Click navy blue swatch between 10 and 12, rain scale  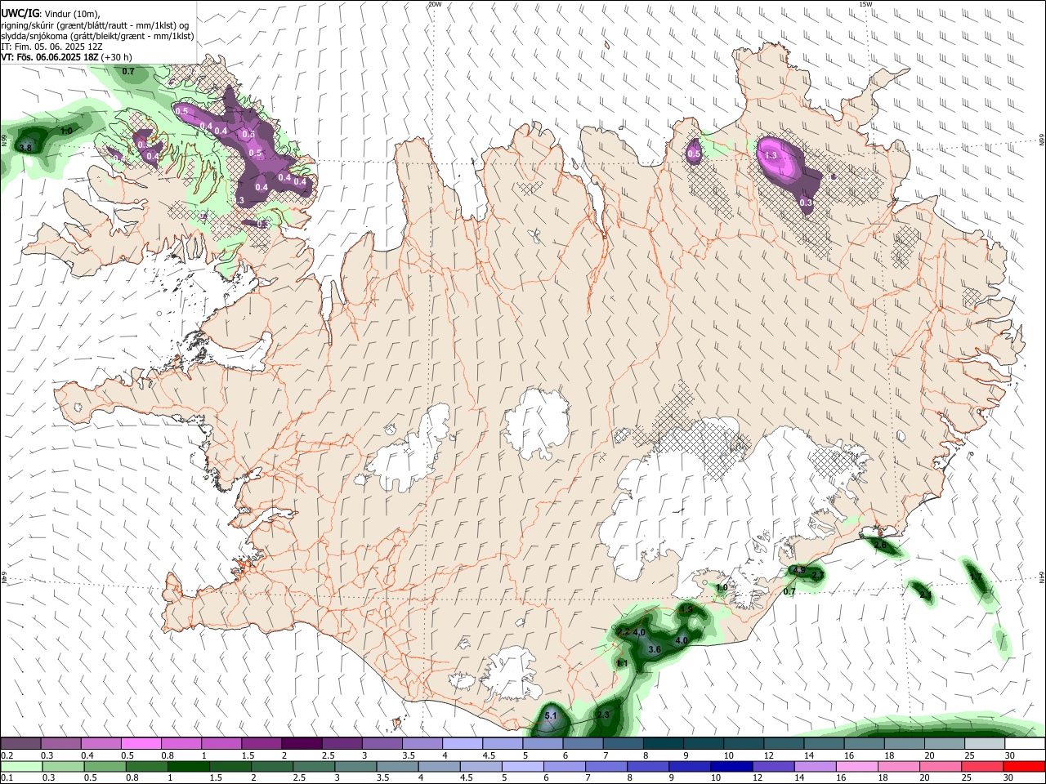tap(730, 767)
